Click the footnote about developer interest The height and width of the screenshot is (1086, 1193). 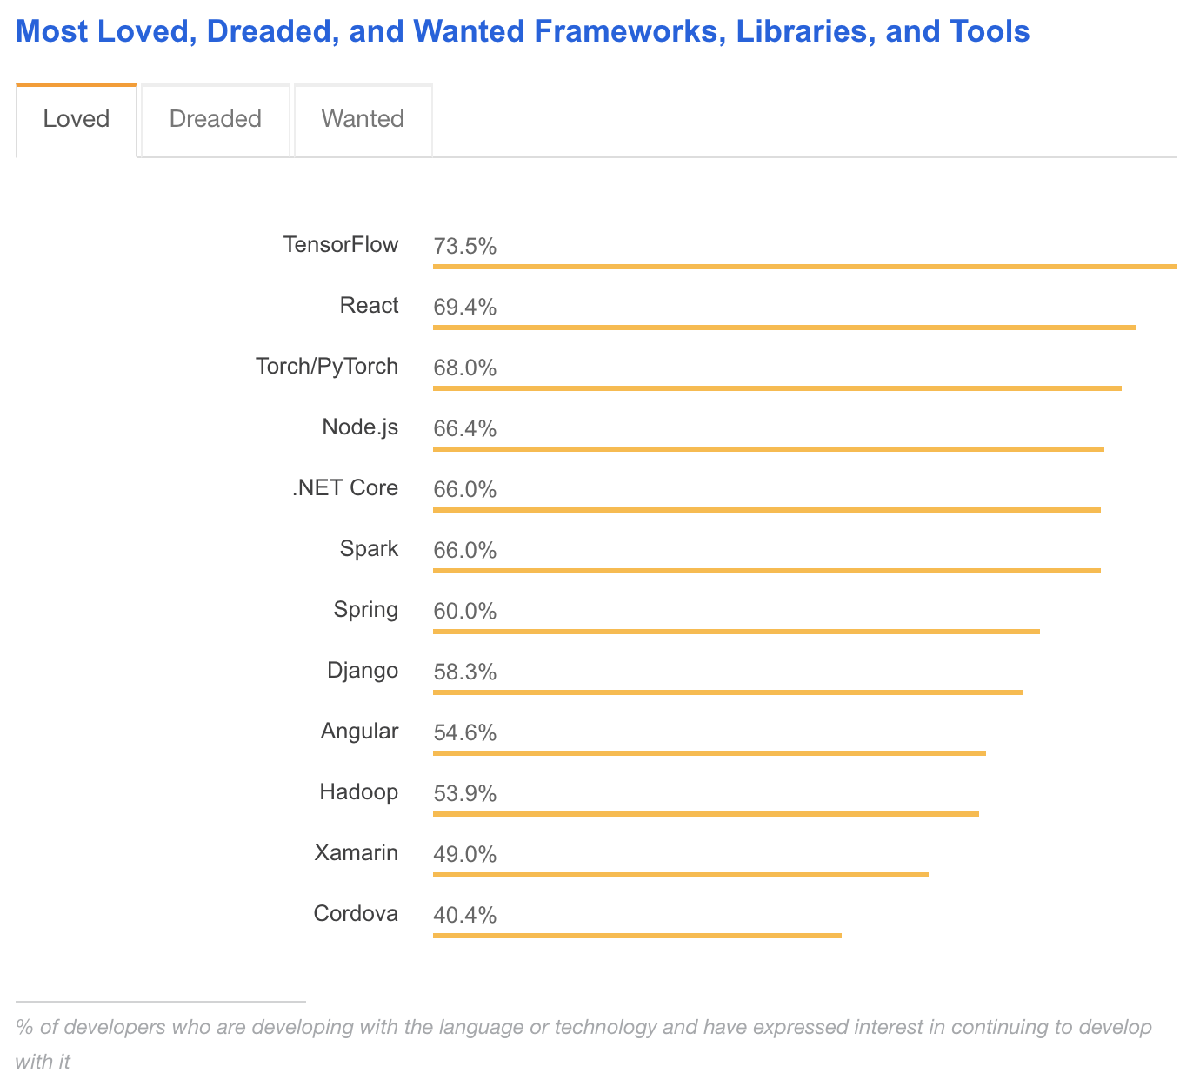pos(583,1044)
